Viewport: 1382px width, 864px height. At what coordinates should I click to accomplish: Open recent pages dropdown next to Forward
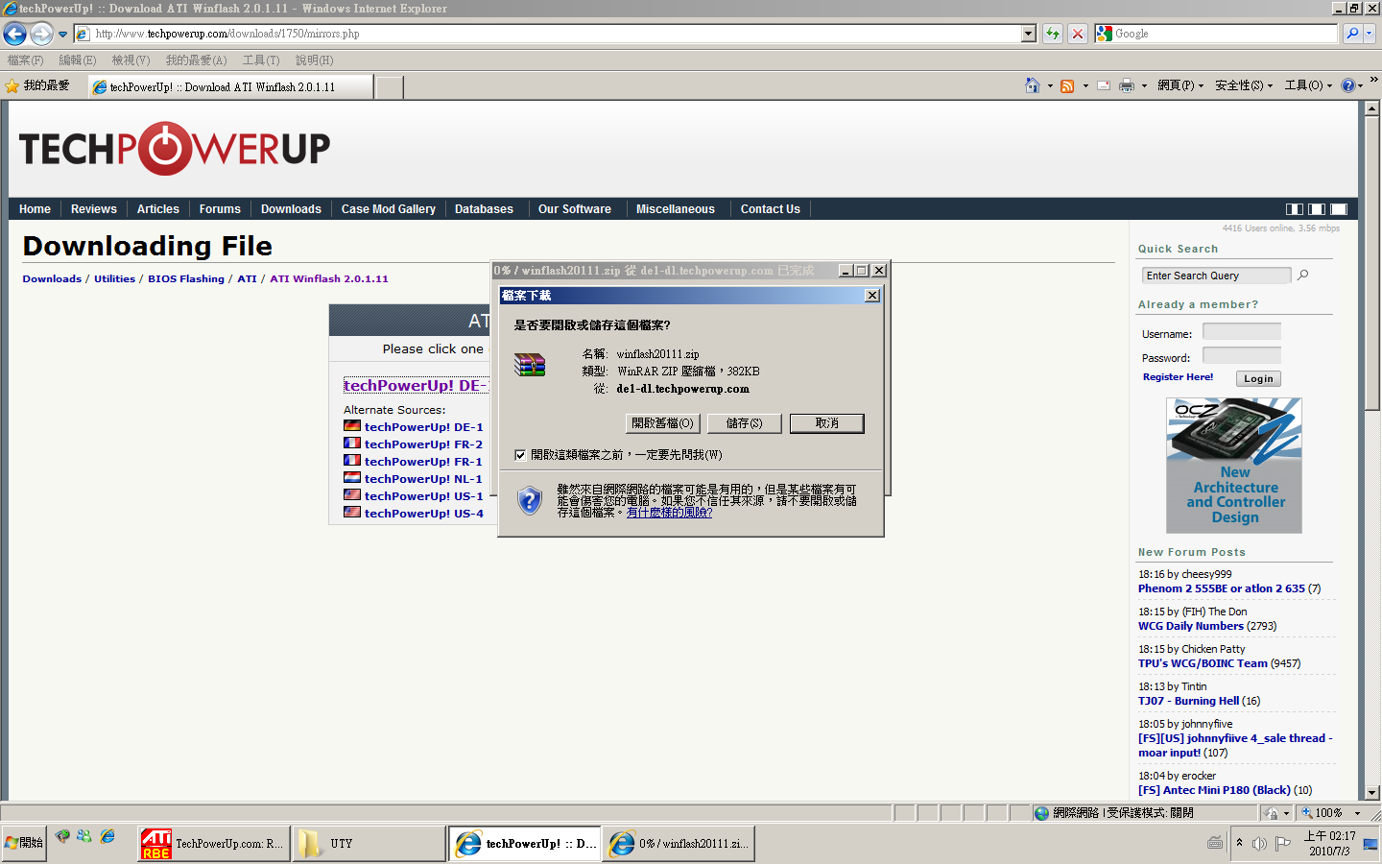point(63,34)
